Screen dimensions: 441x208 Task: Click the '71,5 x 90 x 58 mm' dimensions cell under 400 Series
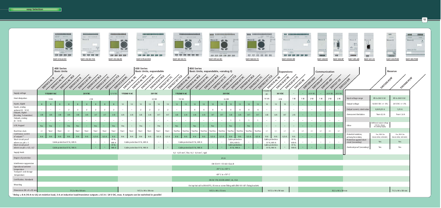pos(78,190)
